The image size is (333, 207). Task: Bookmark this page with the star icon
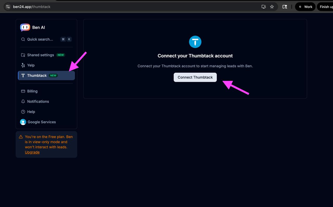pyautogui.click(x=272, y=7)
